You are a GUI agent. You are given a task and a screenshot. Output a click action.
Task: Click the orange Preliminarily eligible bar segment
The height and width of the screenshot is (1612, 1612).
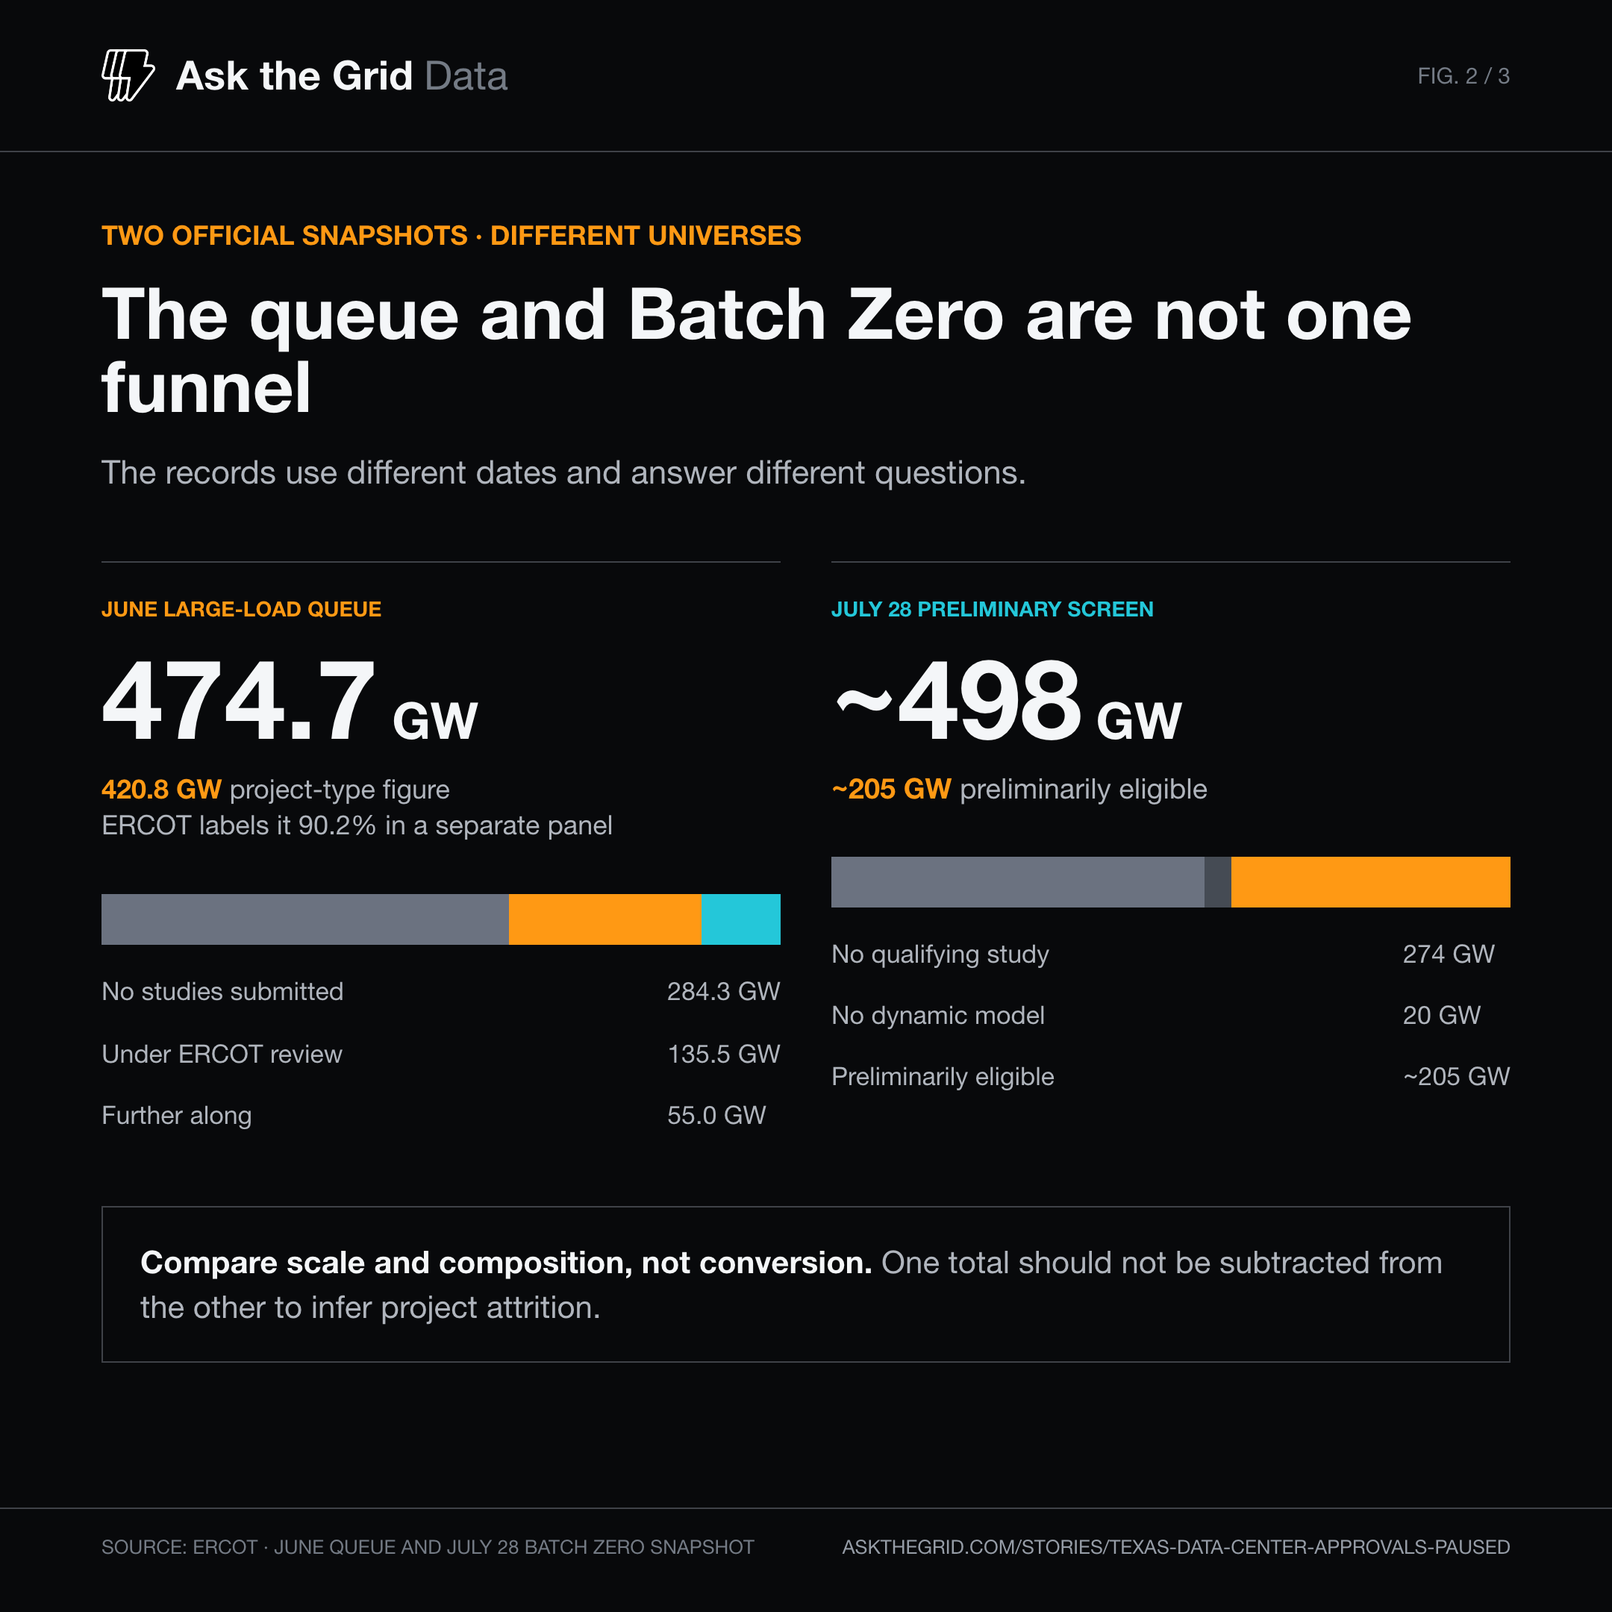tap(1371, 882)
